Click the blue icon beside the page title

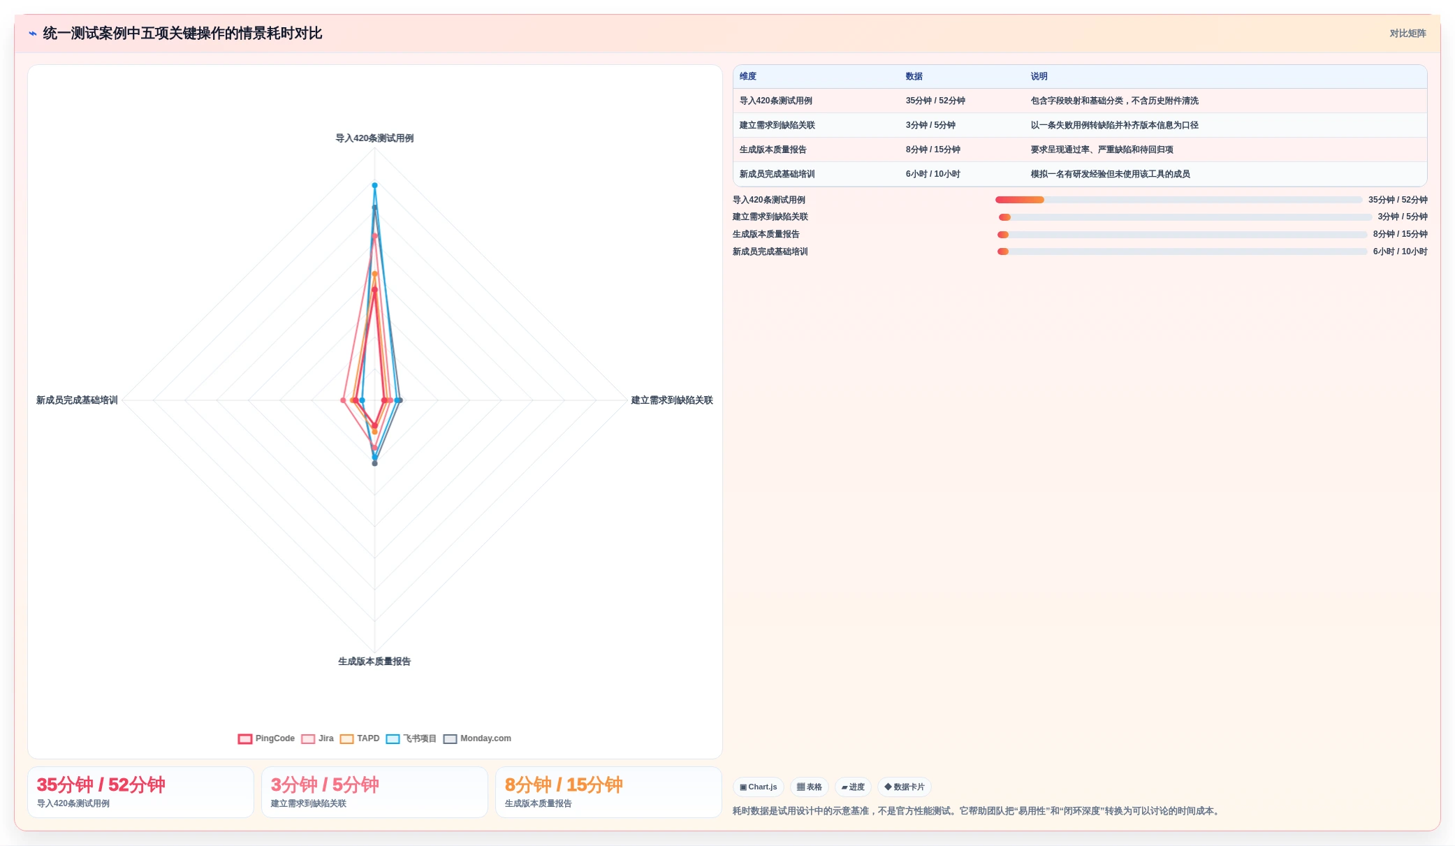[x=33, y=34]
